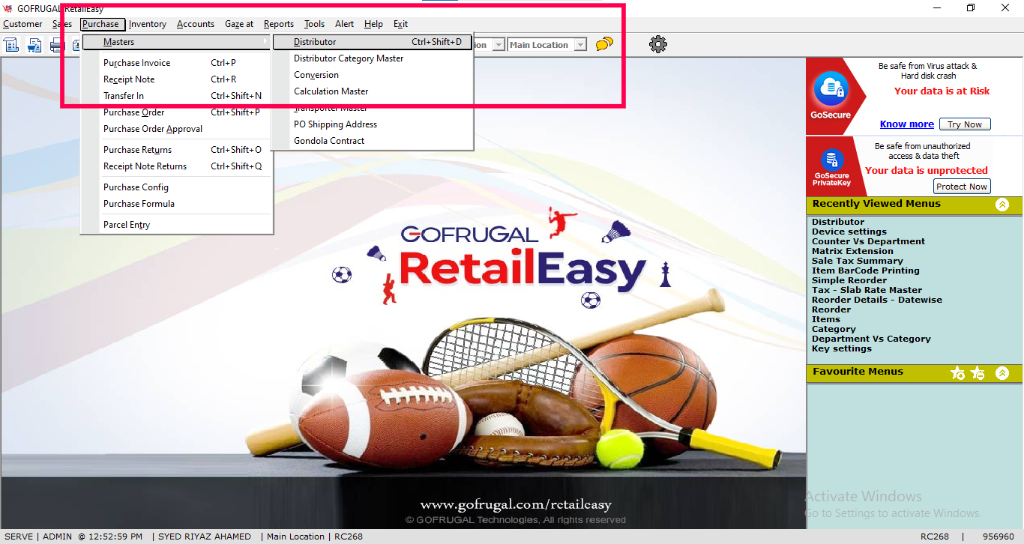Open the Inventory menu
The image size is (1024, 544).
coord(148,24)
